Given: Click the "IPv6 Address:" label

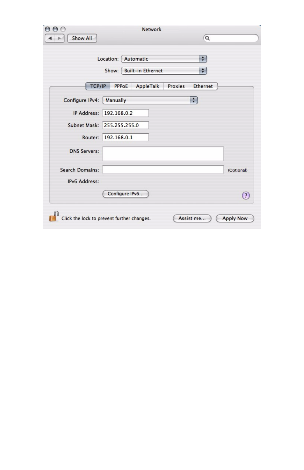Looking at the screenshot, I should 83,181.
